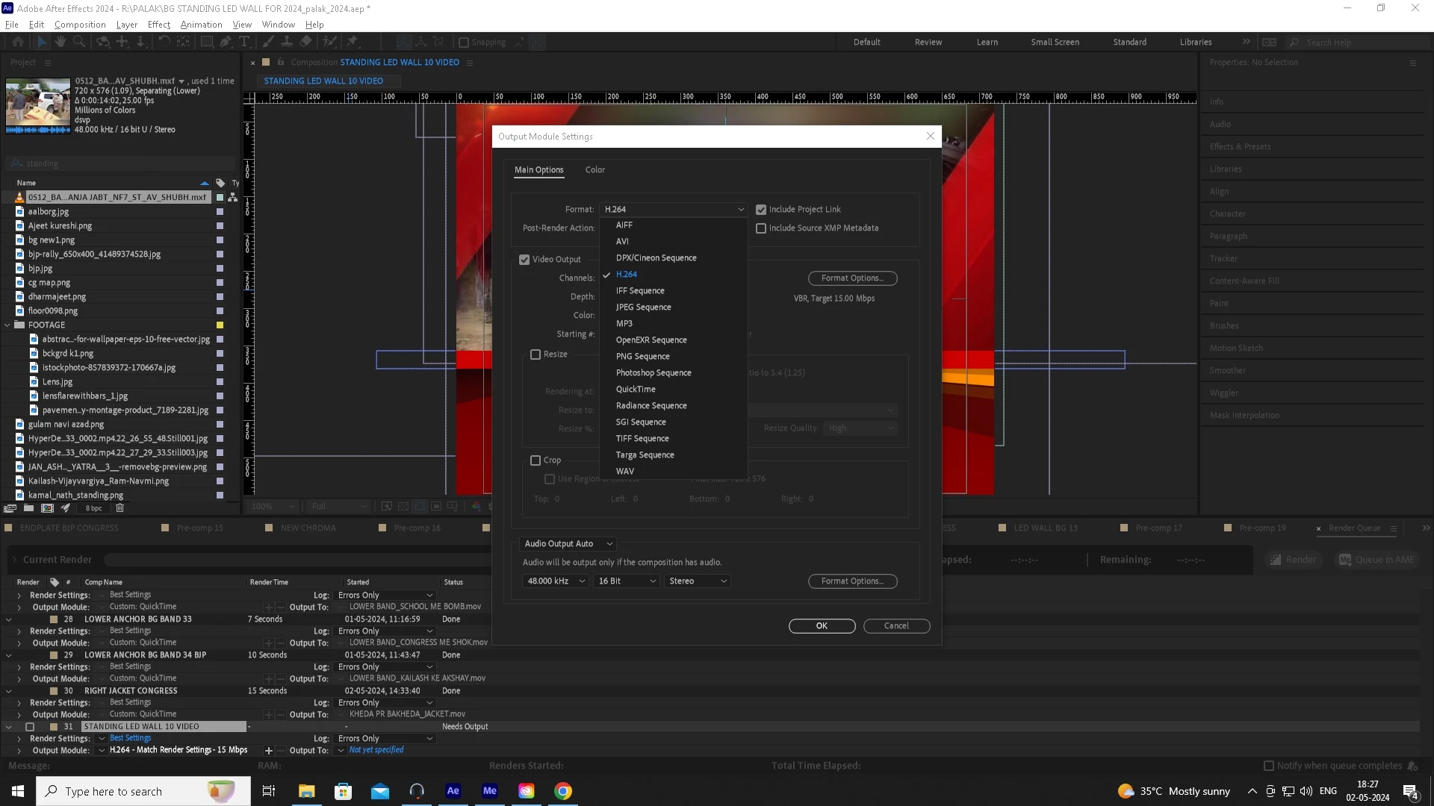Uncheck Include Project Link
The height and width of the screenshot is (806, 1434).
click(761, 210)
